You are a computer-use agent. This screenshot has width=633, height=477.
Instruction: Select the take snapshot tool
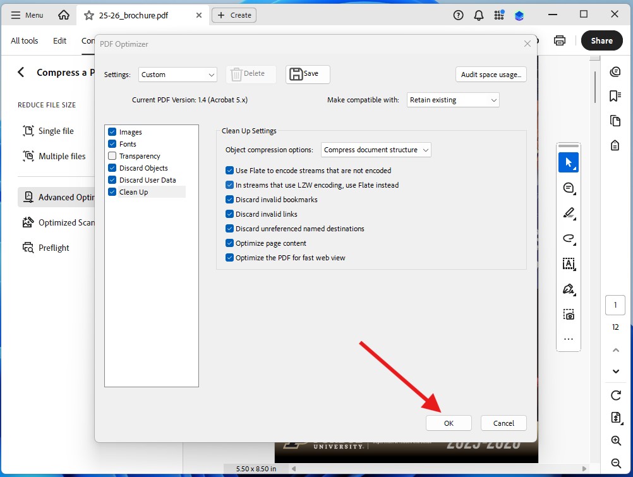568,314
